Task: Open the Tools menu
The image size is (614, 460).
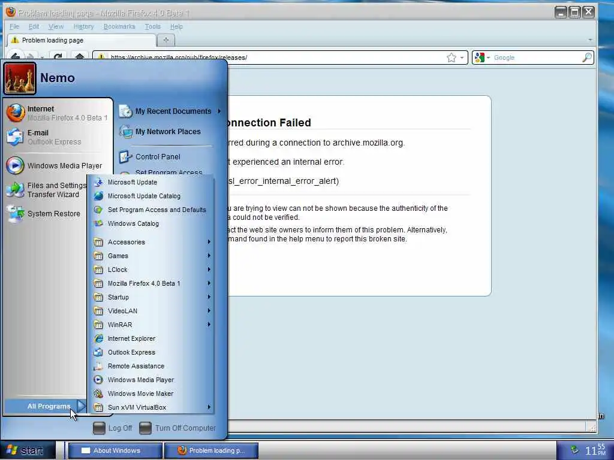Action: pyautogui.click(x=153, y=26)
